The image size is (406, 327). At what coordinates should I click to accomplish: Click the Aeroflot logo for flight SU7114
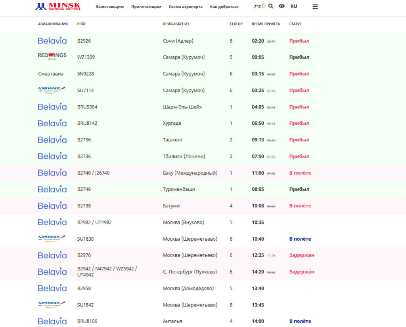pyautogui.click(x=52, y=90)
